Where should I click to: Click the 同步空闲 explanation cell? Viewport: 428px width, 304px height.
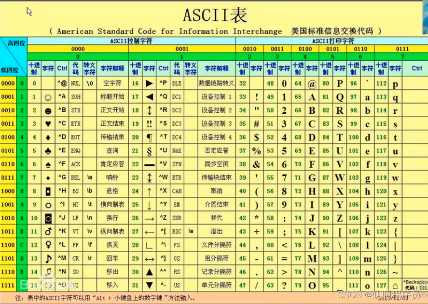point(217,164)
